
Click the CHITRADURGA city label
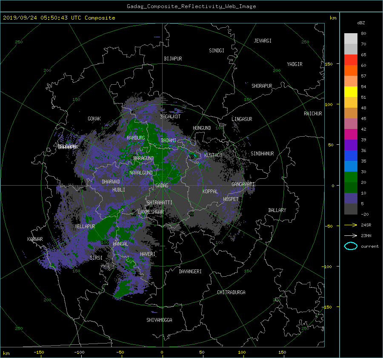[232, 292]
